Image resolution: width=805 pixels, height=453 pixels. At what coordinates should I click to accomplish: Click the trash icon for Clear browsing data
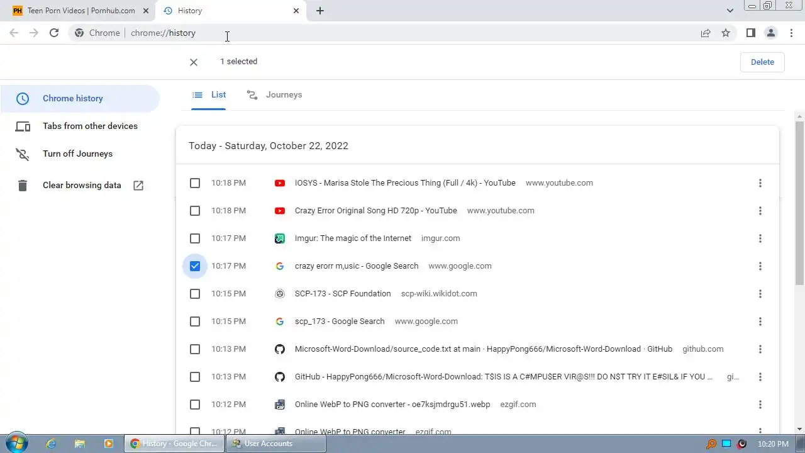23,185
